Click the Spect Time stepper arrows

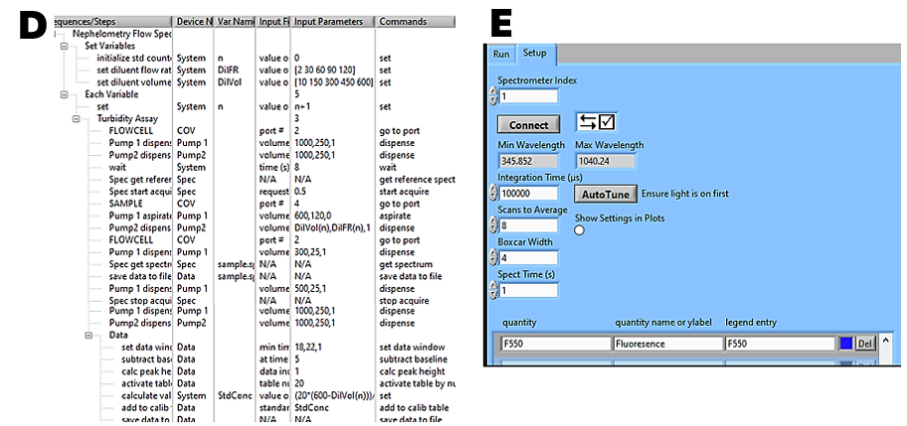(x=493, y=291)
